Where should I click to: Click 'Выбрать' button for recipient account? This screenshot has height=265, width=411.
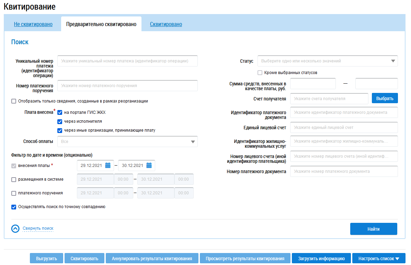pos(385,98)
